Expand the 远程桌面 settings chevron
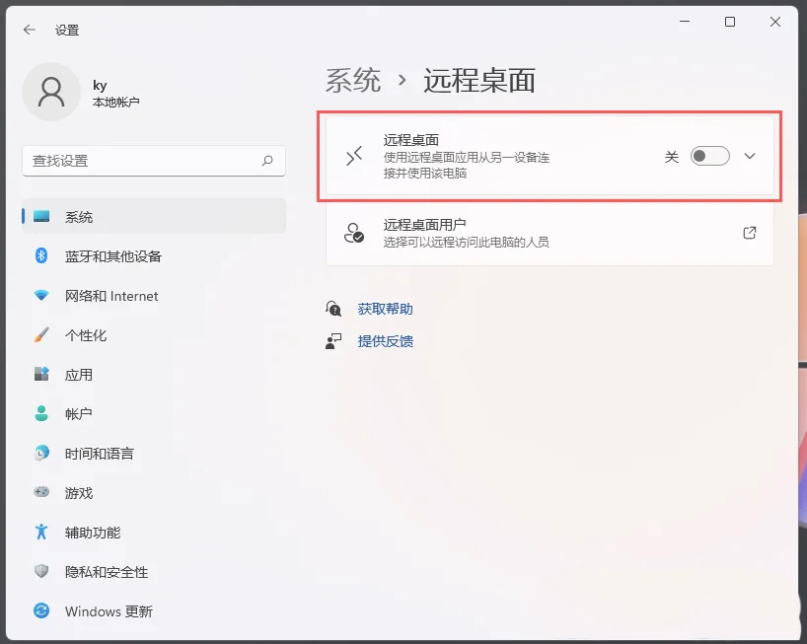This screenshot has width=807, height=644. (750, 156)
